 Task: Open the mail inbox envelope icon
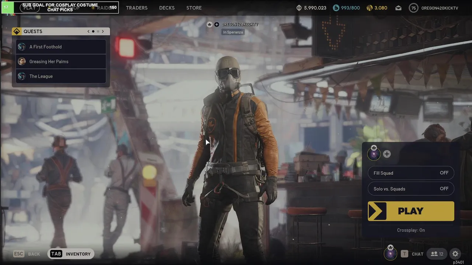pyautogui.click(x=399, y=8)
